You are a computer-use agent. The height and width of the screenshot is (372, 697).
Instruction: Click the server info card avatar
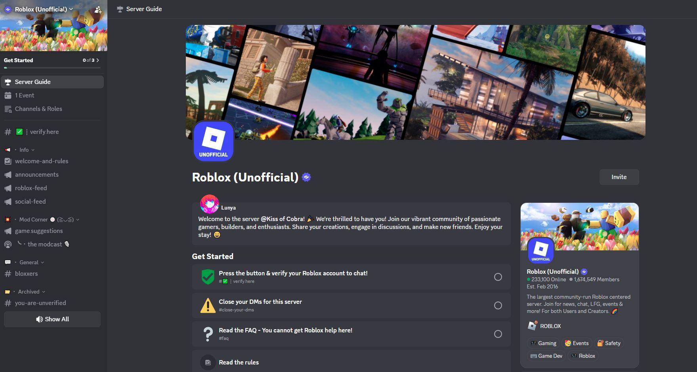pos(541,250)
